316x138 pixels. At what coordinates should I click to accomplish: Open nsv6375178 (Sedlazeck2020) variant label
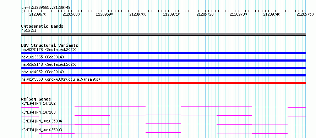pos(49,50)
